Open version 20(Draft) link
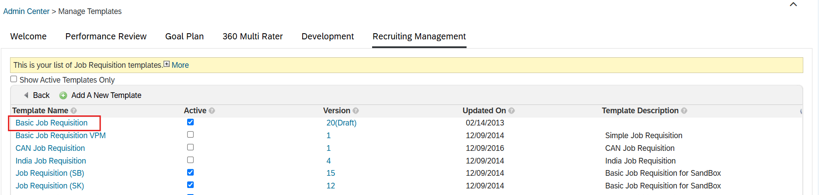 click(x=342, y=123)
